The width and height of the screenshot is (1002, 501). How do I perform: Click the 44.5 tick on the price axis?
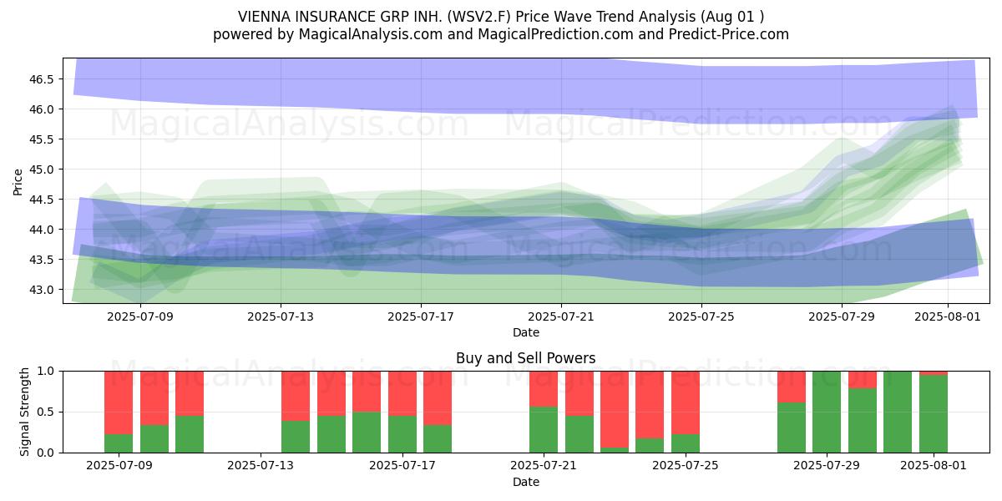43,200
